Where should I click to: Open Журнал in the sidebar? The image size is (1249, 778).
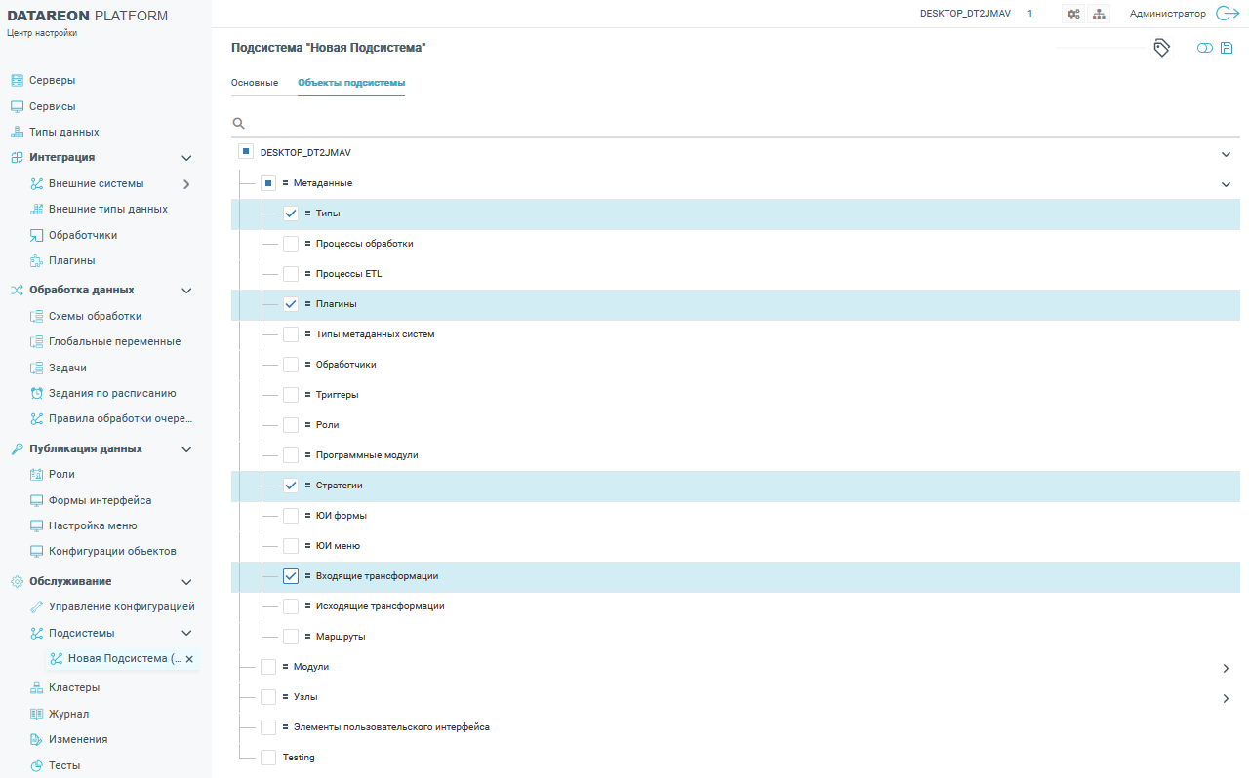coord(68,714)
